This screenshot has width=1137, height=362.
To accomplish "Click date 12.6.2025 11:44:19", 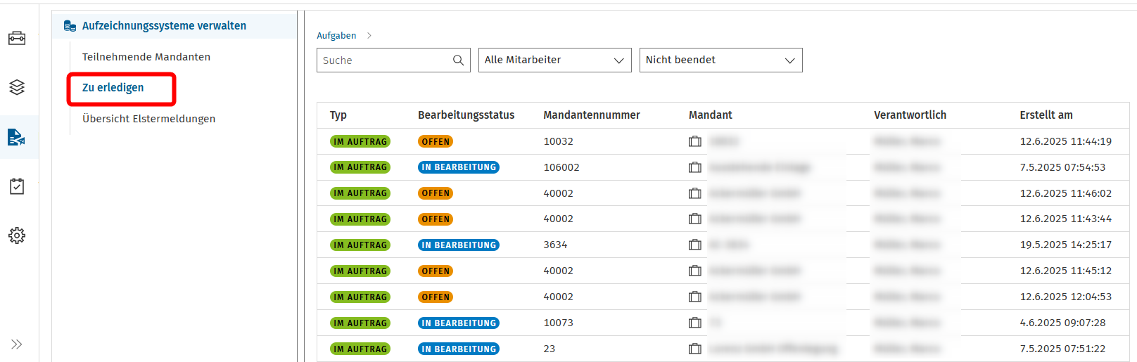I will coord(1066,141).
